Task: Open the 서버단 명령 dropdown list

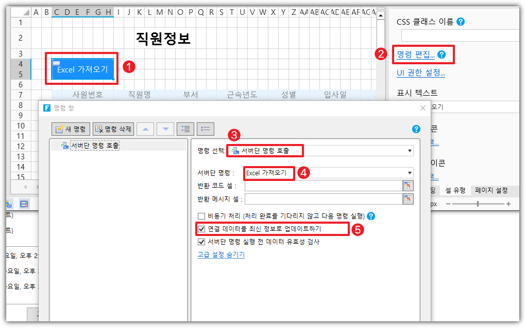Action: click(410, 173)
